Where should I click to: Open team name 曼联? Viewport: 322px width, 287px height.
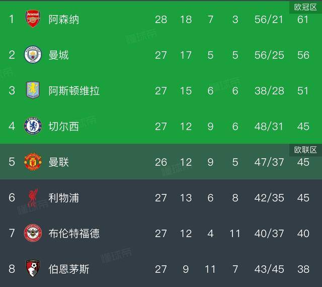59,162
